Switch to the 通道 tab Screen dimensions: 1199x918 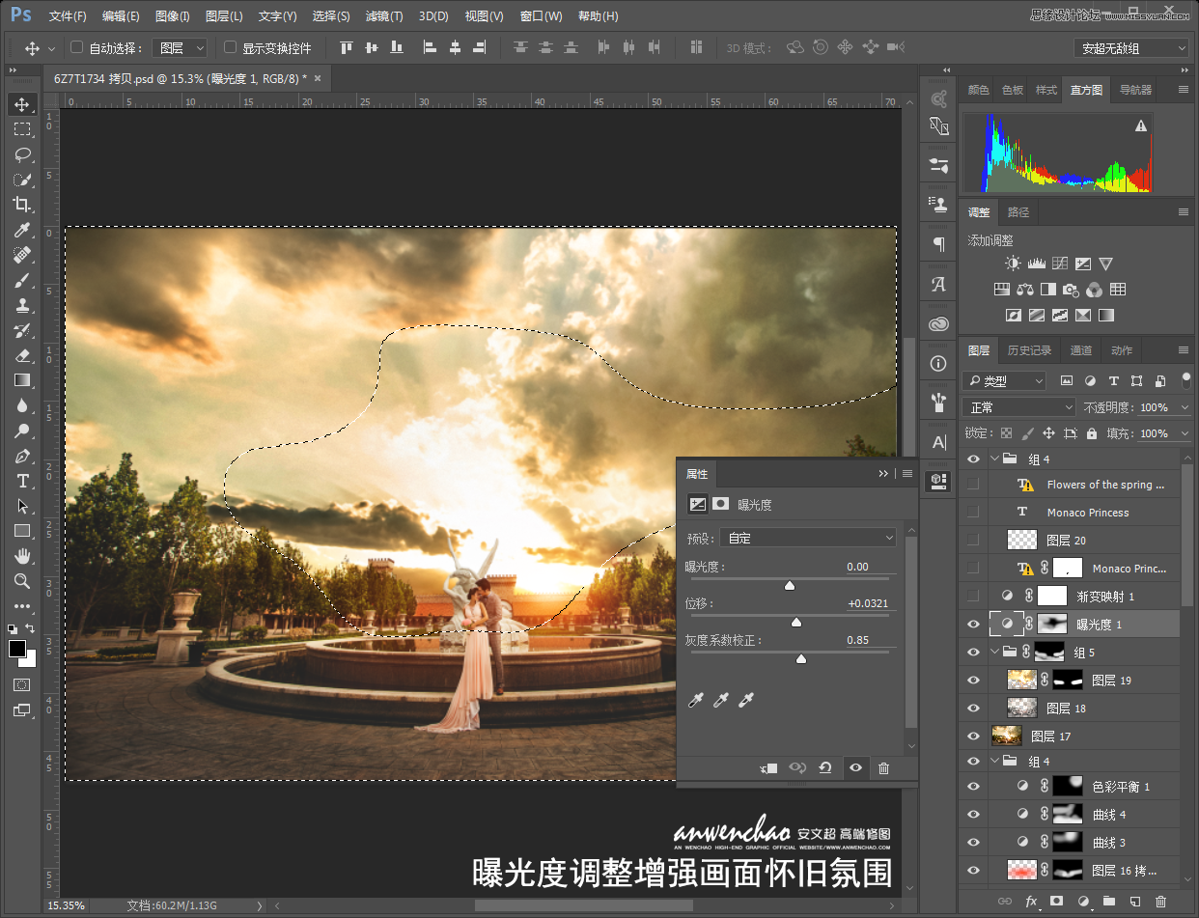(1081, 350)
